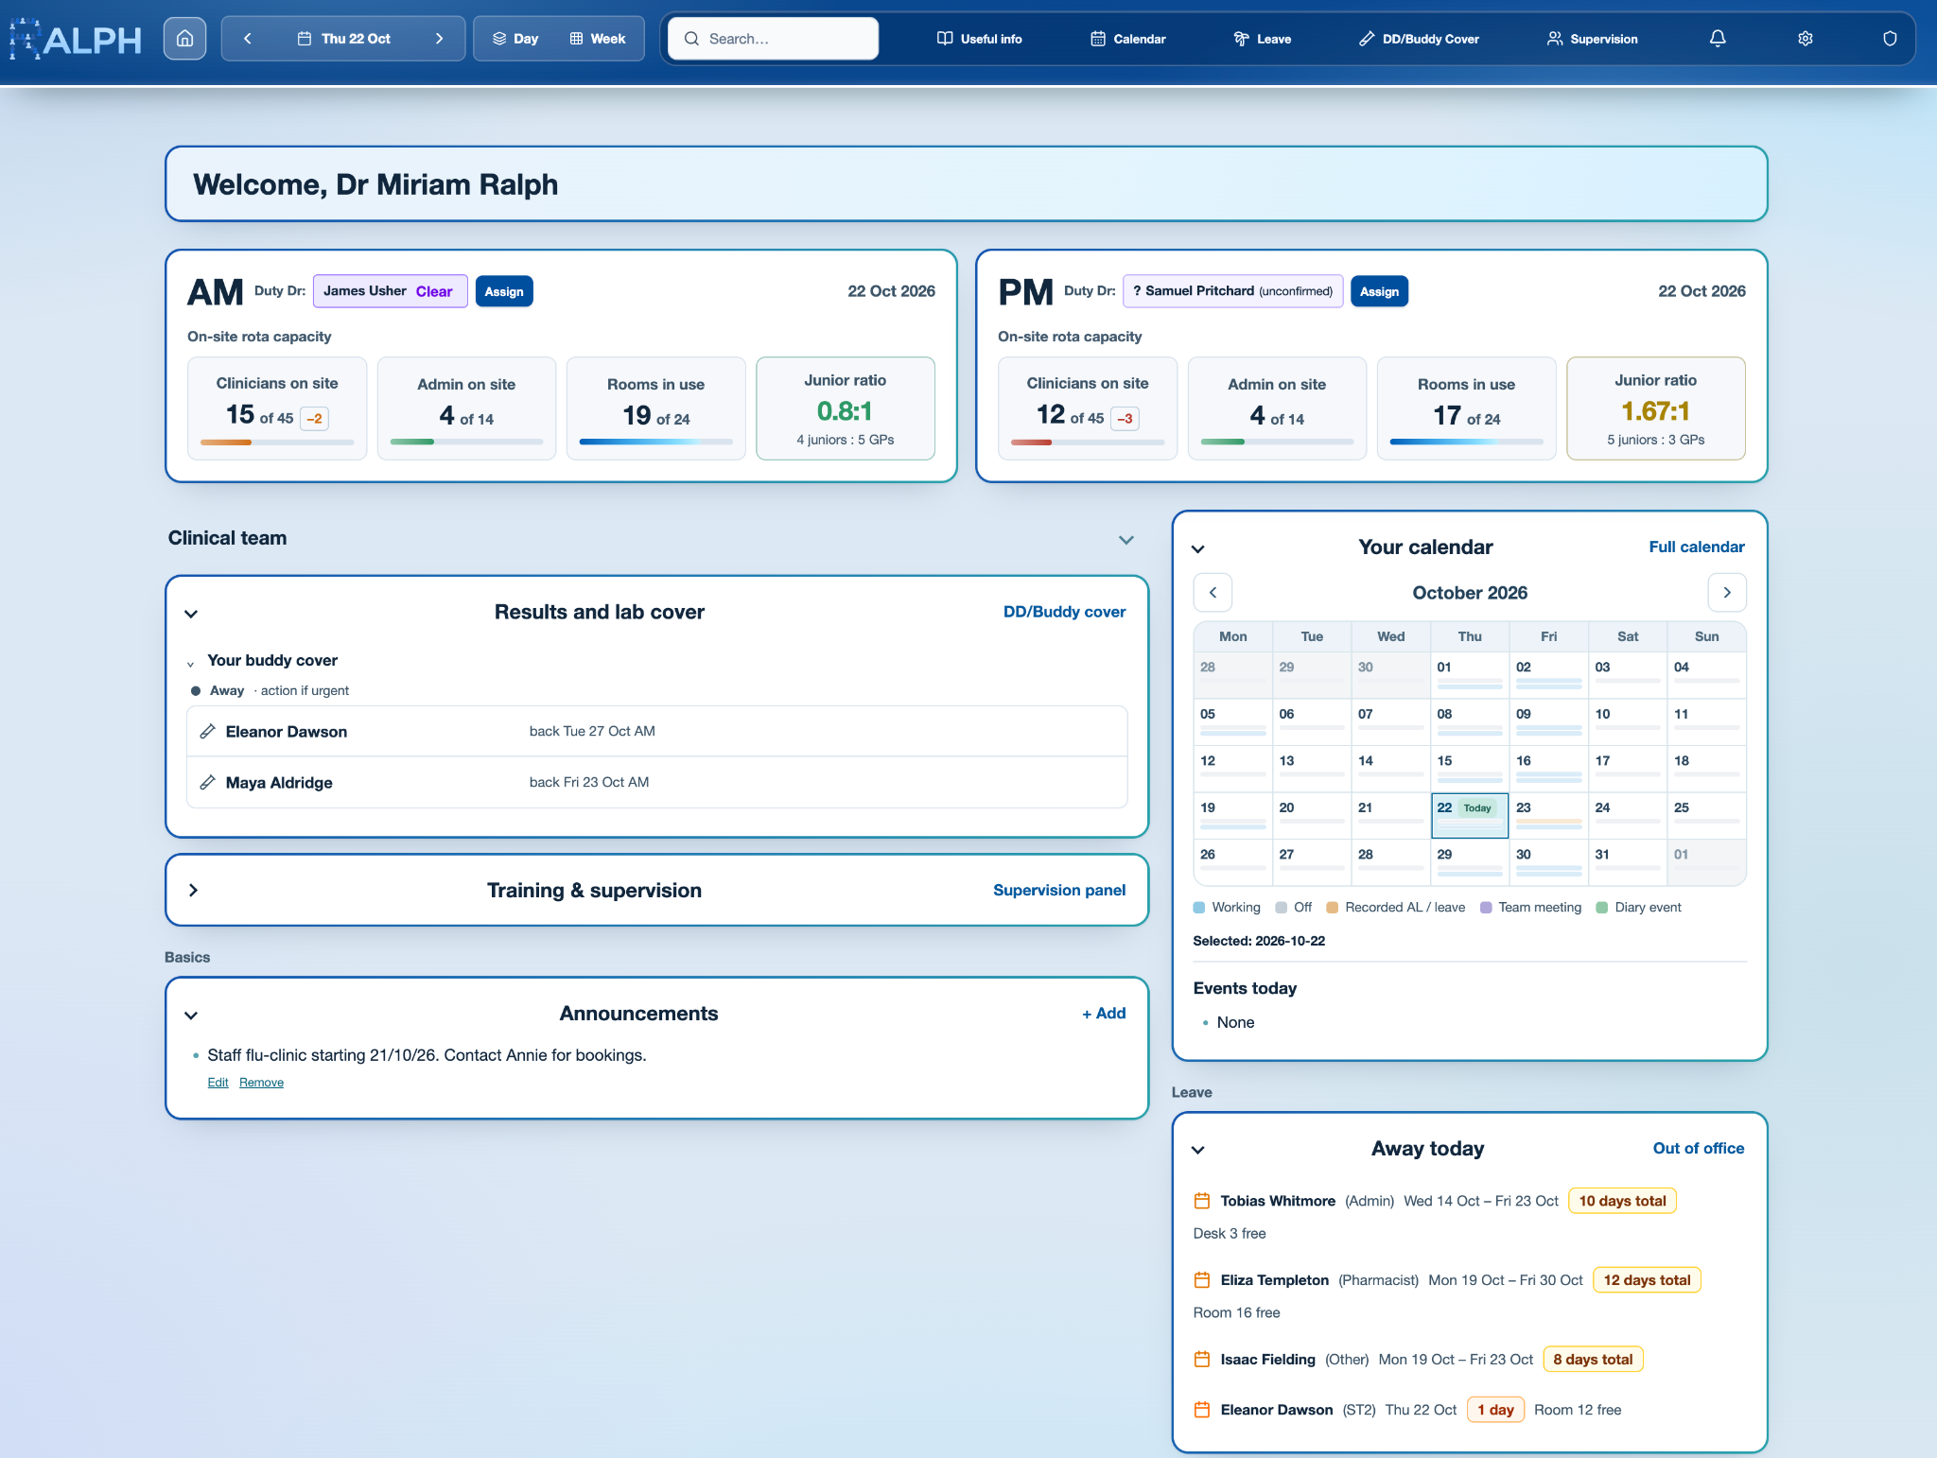Image resolution: width=1937 pixels, height=1458 pixels.
Task: Open settings gear icon
Action: point(1805,39)
